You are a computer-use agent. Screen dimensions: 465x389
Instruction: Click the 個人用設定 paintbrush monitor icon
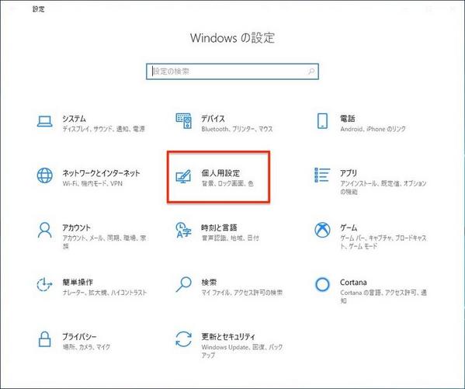coord(183,176)
